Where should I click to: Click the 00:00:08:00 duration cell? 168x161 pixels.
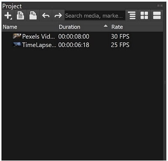[x=74, y=37]
